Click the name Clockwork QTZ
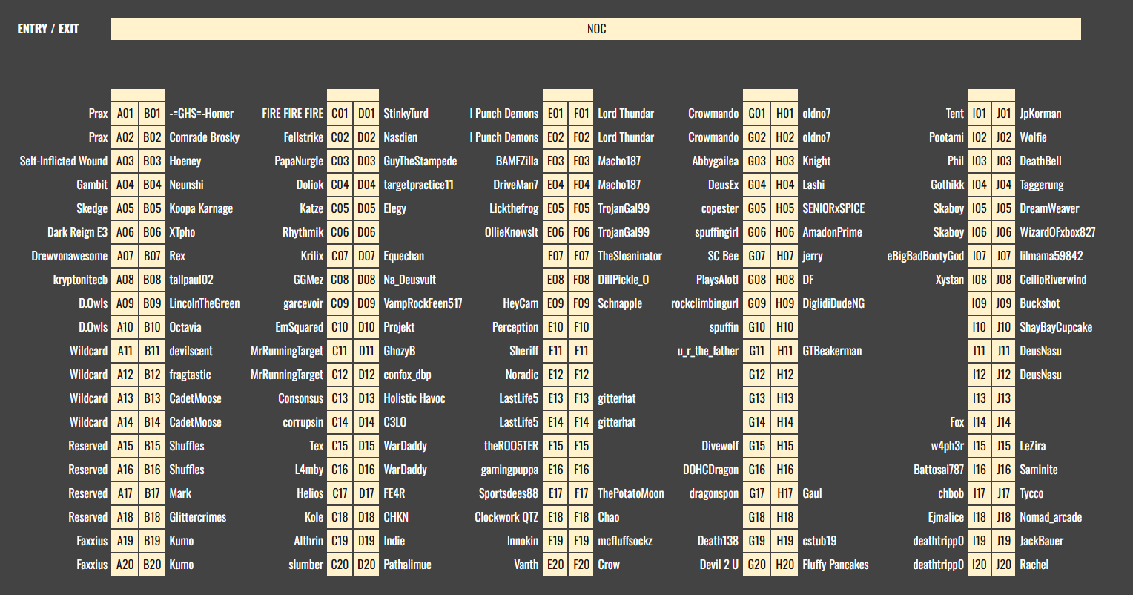Screen dimensions: 1133x595 (x=506, y=517)
